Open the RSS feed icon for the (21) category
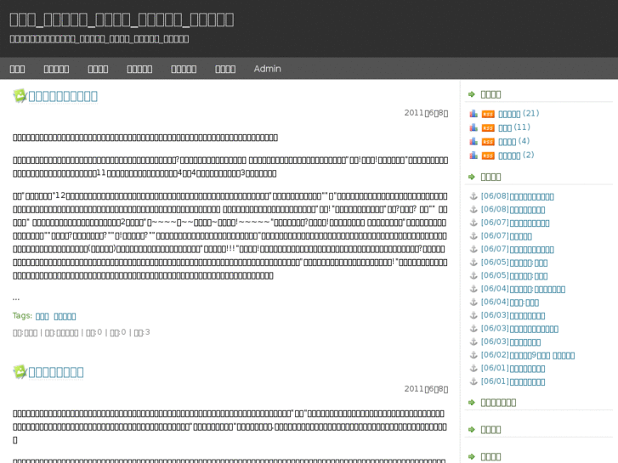This screenshot has width=618, height=463. (488, 115)
